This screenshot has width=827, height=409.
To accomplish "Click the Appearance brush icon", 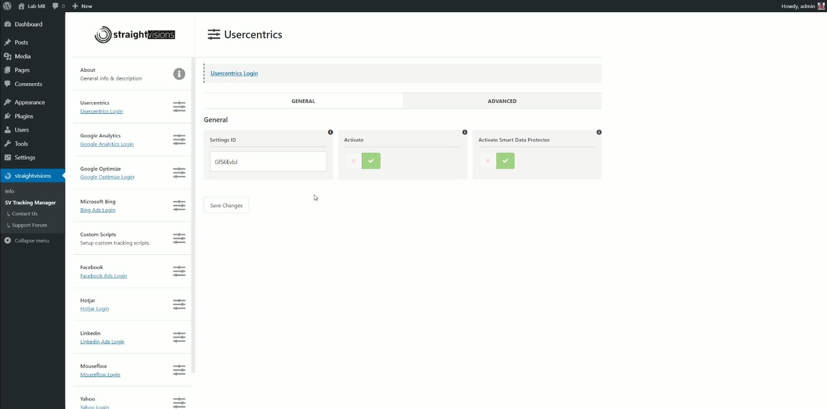I will (8, 102).
